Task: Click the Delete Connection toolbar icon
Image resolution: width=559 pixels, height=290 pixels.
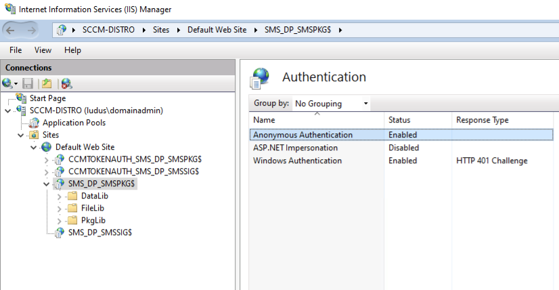Action: pyautogui.click(x=66, y=83)
